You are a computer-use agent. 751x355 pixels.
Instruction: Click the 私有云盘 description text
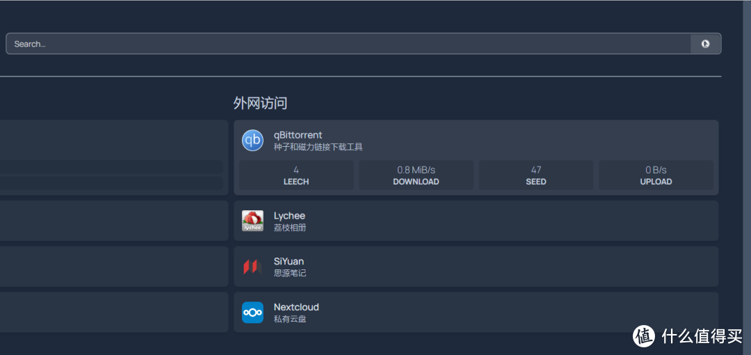click(x=290, y=319)
